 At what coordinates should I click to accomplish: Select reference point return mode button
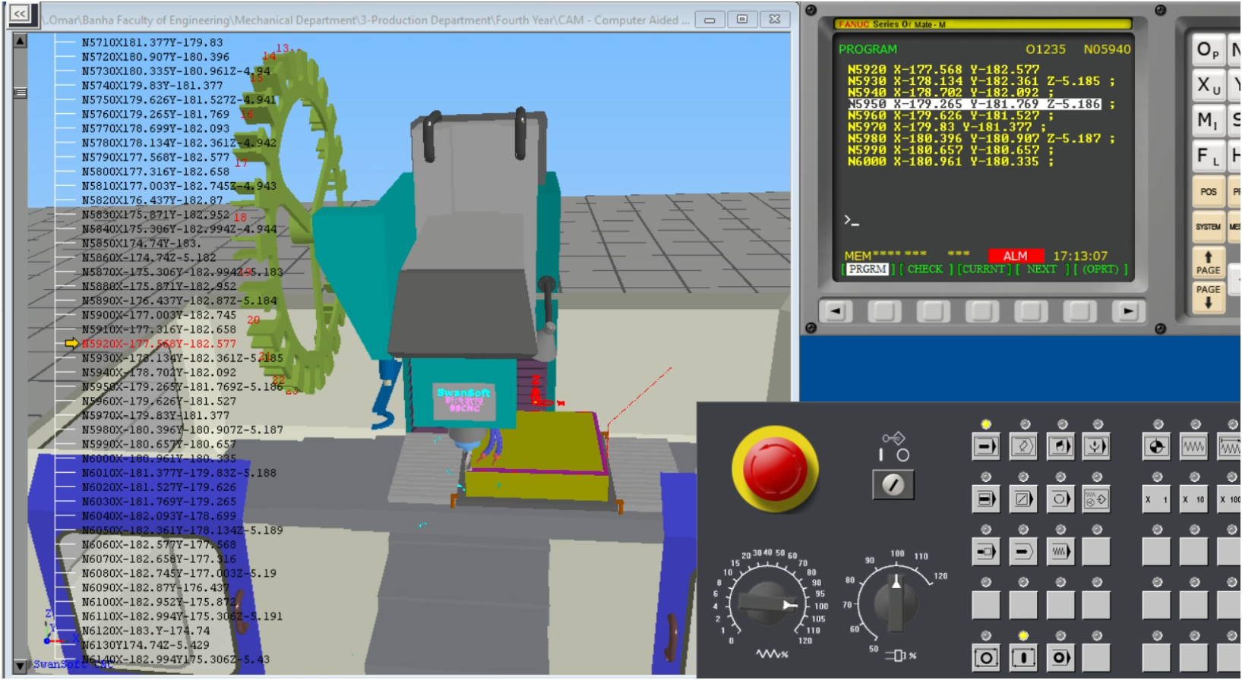coord(1156,446)
